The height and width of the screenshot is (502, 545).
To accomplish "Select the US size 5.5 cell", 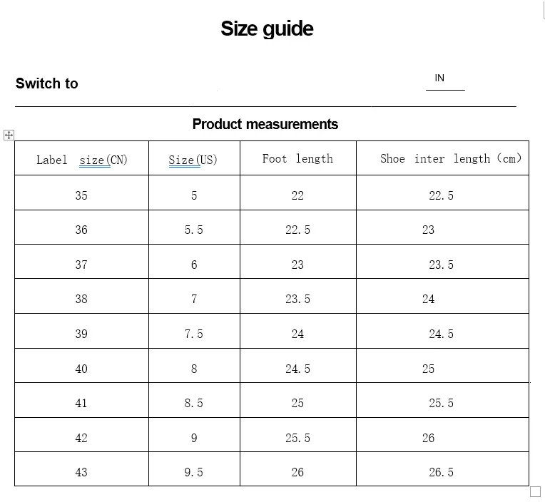I will point(194,227).
